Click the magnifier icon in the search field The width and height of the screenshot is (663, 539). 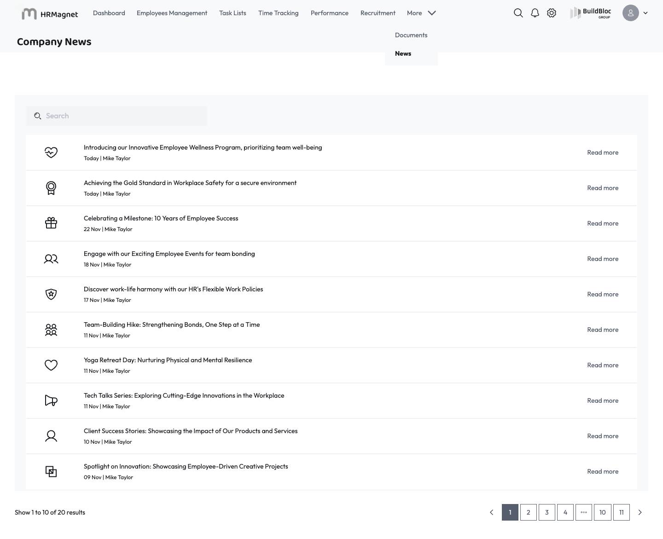tap(38, 116)
